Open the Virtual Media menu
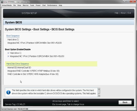The width and height of the screenshot is (137, 111). [x=7, y=5]
